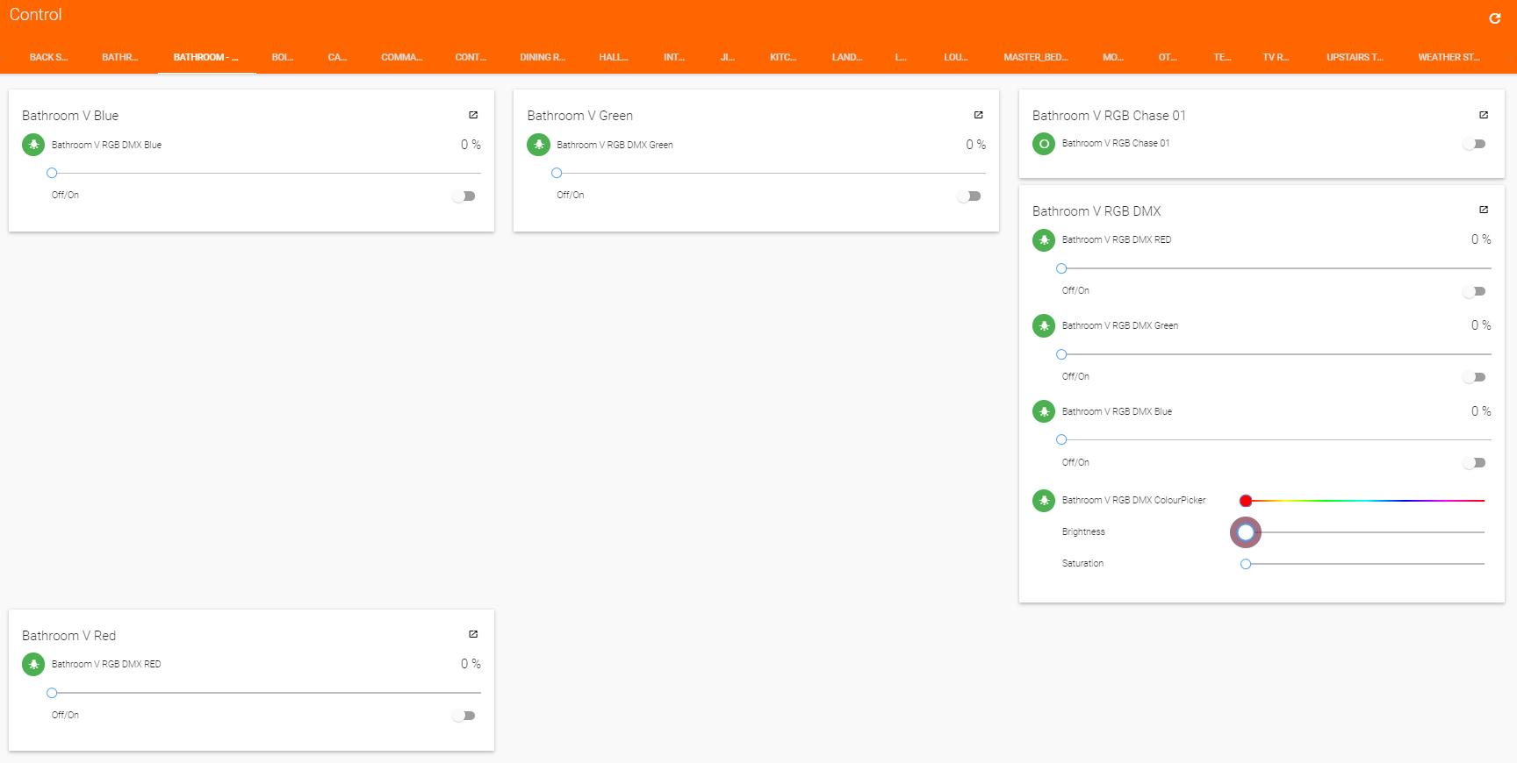Open the MO... tab
Screen dimensions: 1517x763
(x=1113, y=57)
